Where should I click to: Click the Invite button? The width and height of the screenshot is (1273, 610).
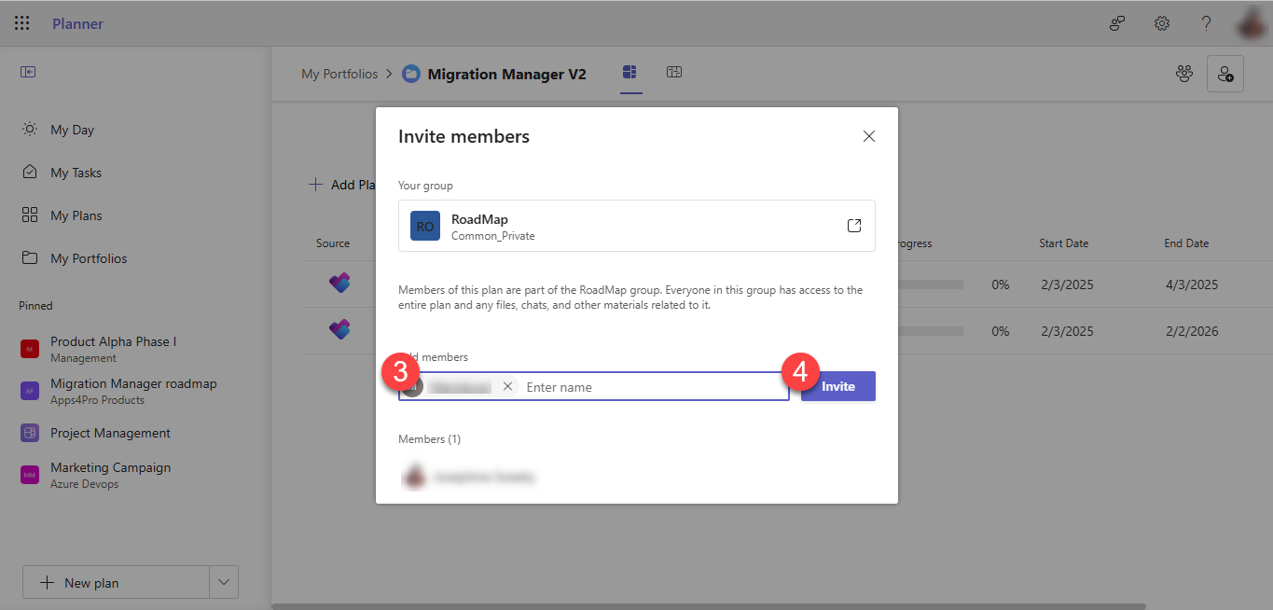click(837, 386)
